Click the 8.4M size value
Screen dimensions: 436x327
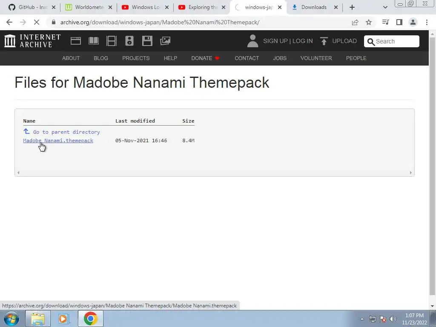point(188,141)
